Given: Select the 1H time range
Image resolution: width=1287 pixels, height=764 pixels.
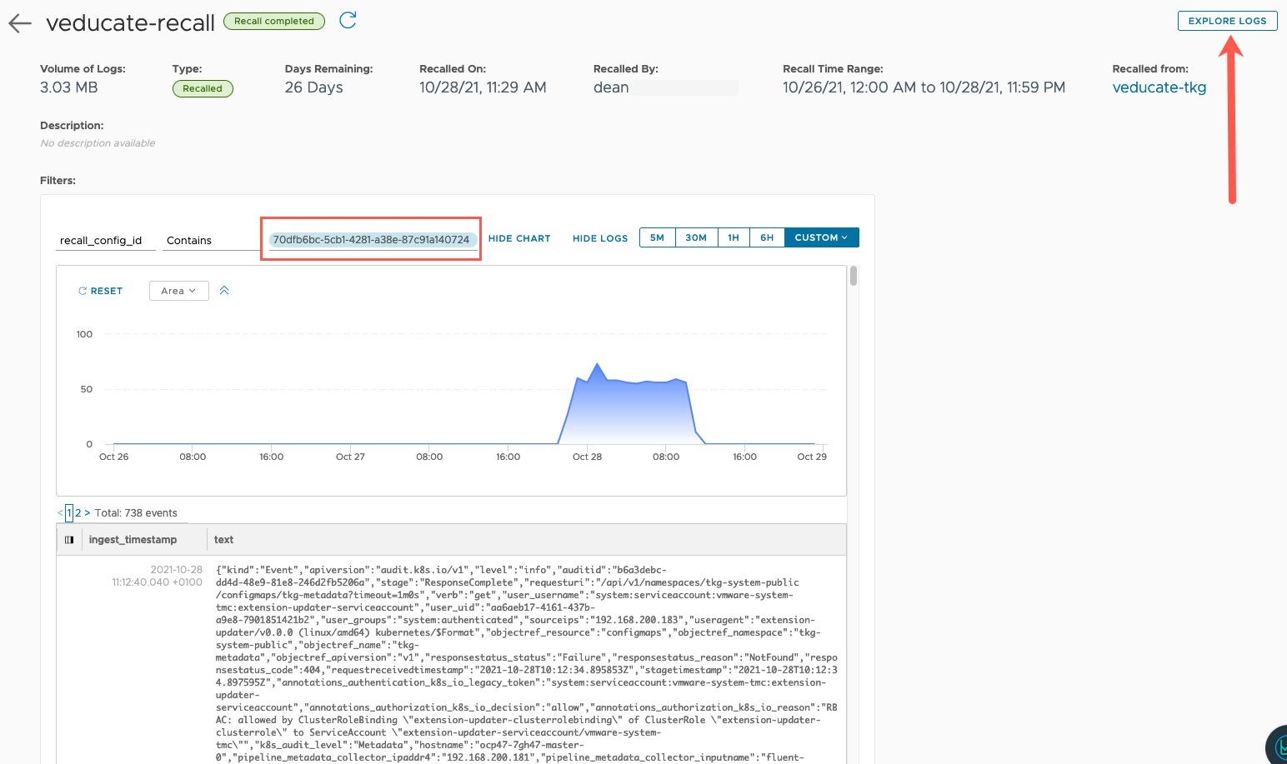Looking at the screenshot, I should click(734, 237).
